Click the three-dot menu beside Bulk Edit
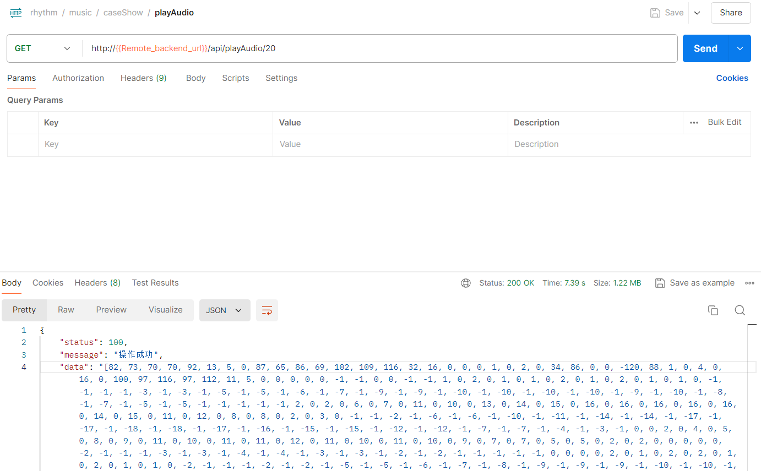The image size is (761, 471). 694,123
